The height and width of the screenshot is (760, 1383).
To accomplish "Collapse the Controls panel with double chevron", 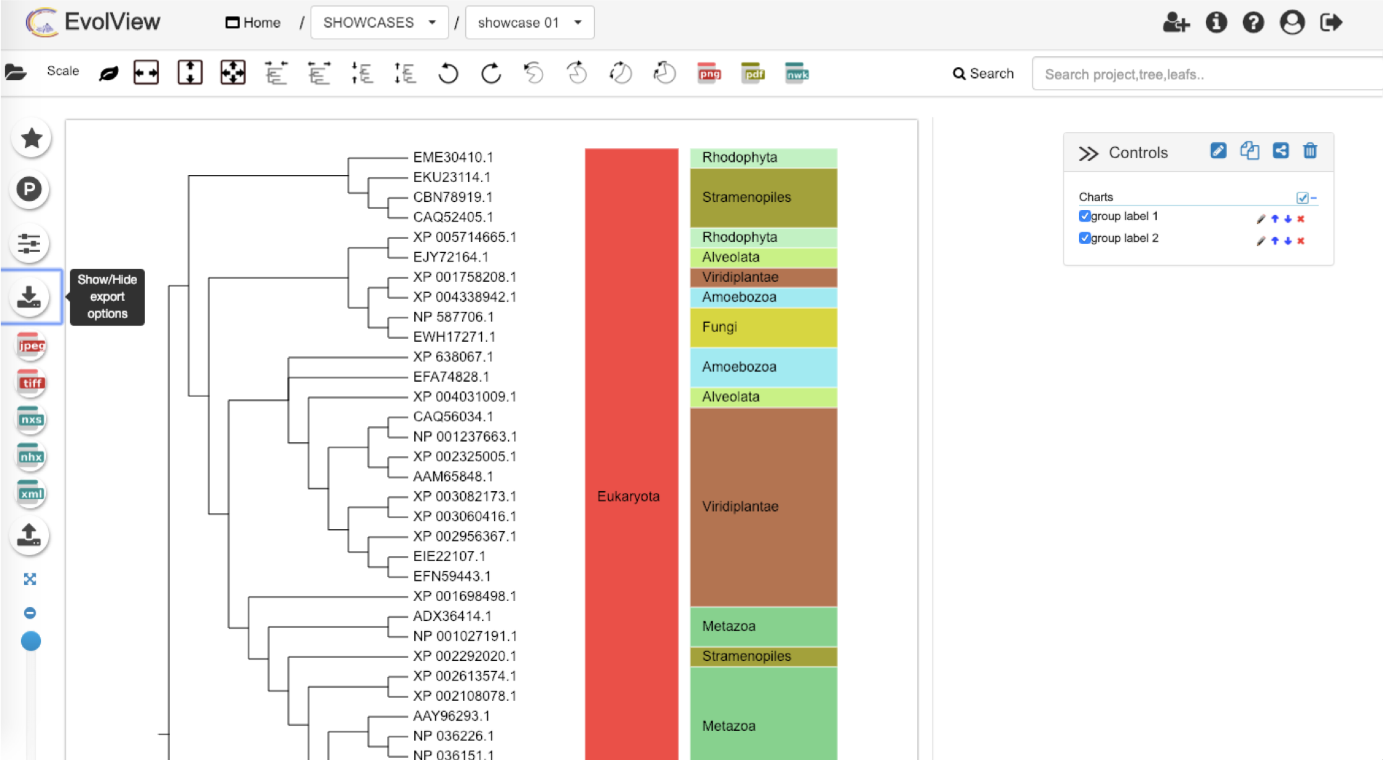I will click(x=1088, y=153).
